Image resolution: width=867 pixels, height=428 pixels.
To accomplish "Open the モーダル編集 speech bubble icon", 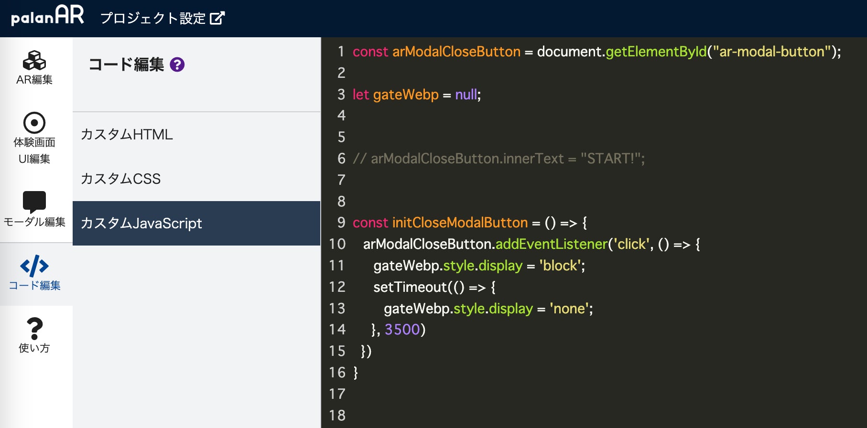I will point(34,202).
